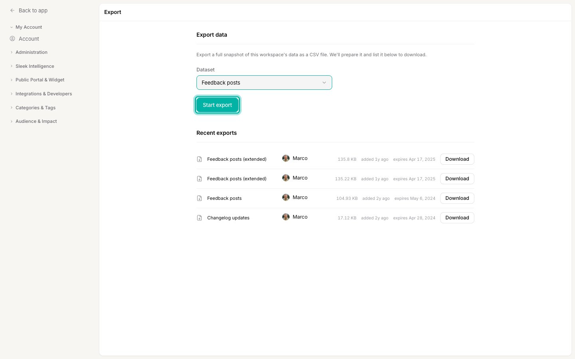Viewport: 575px width, 359px height.
Task: Expand Audience & Impact section
Action: [34, 121]
